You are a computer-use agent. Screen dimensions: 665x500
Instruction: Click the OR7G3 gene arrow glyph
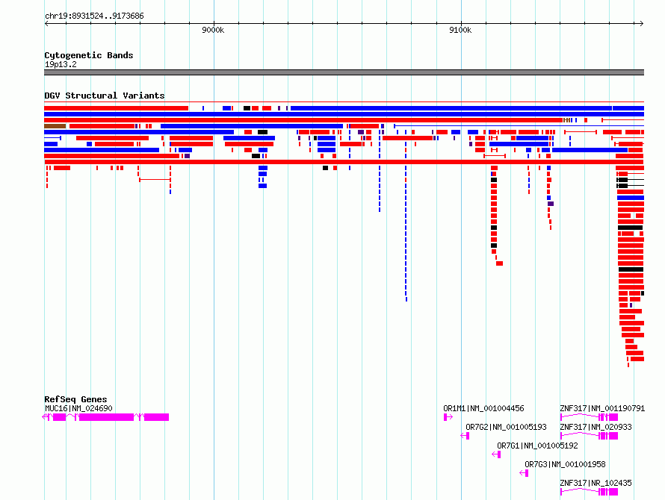524,473
